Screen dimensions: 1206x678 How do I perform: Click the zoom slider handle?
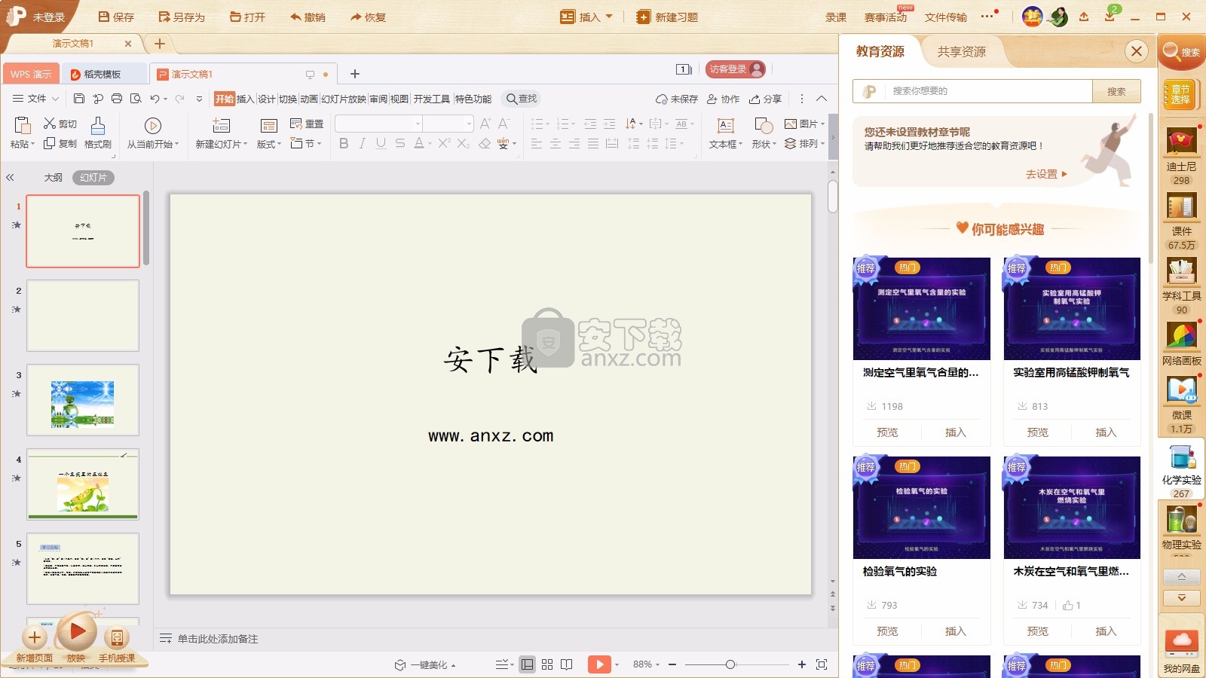(x=730, y=664)
